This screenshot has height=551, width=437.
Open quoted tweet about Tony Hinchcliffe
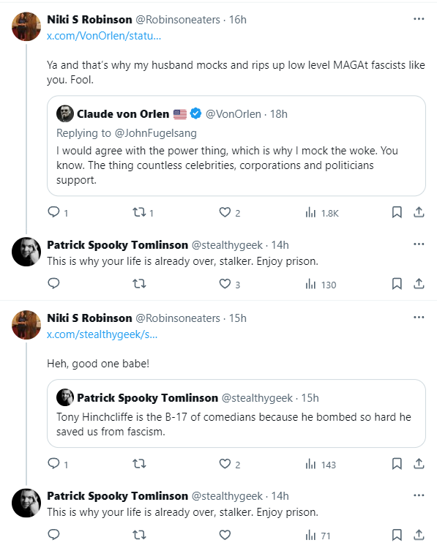tap(236, 413)
